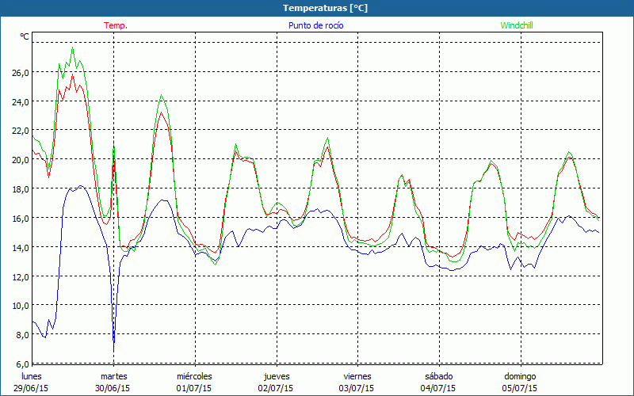The width and height of the screenshot is (634, 396).
Task: Click the highest green windchill peak on Monday
Action: click(x=73, y=48)
